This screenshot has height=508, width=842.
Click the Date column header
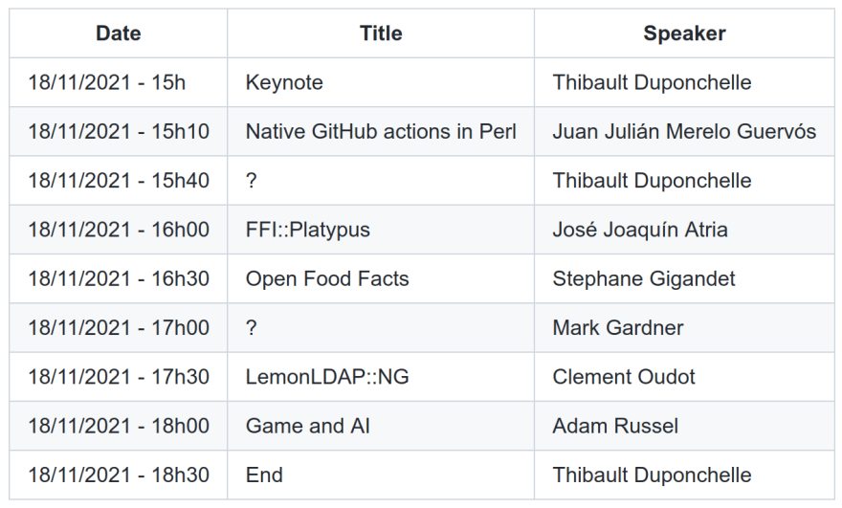(118, 33)
